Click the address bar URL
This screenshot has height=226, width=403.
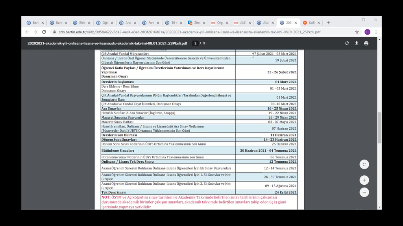click(189, 32)
